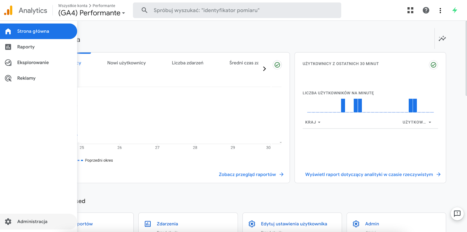Open the three-dot more options menu

point(440,11)
